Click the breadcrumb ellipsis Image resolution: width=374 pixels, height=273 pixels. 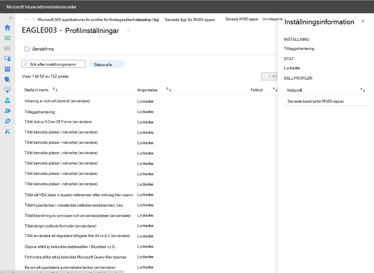(x=26, y=19)
